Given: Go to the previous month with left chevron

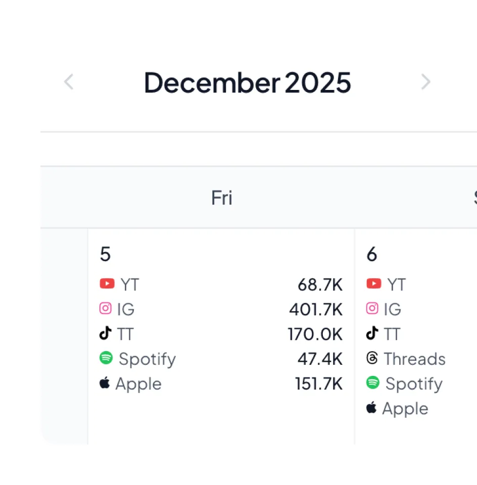Looking at the screenshot, I should pos(69,82).
